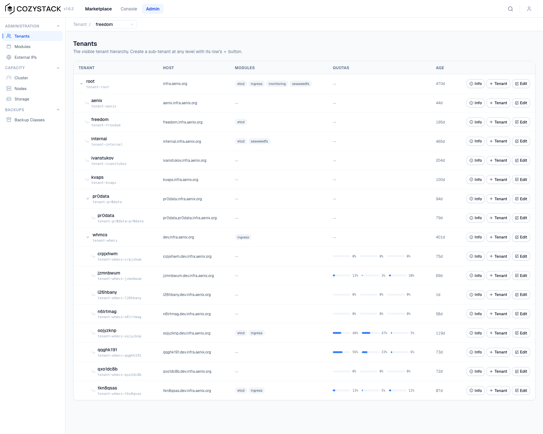Open Tenants in the sidebar
Screen dimensions: 543x434
pos(33,36)
